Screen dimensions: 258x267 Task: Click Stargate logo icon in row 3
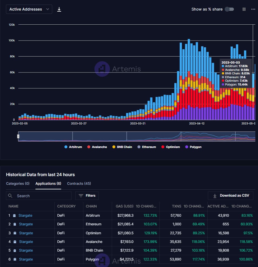pos(15,233)
